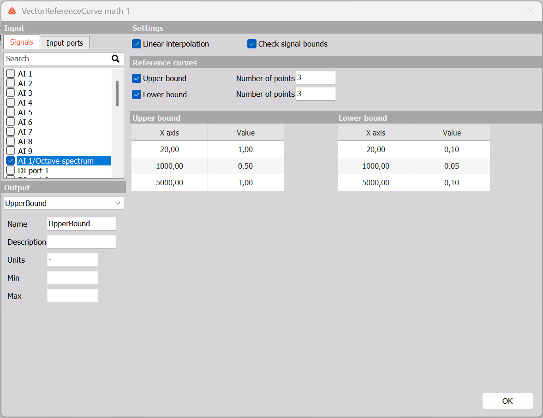Uncheck the Upper bound reference curve
Screen dimensions: 543x418
137,78
